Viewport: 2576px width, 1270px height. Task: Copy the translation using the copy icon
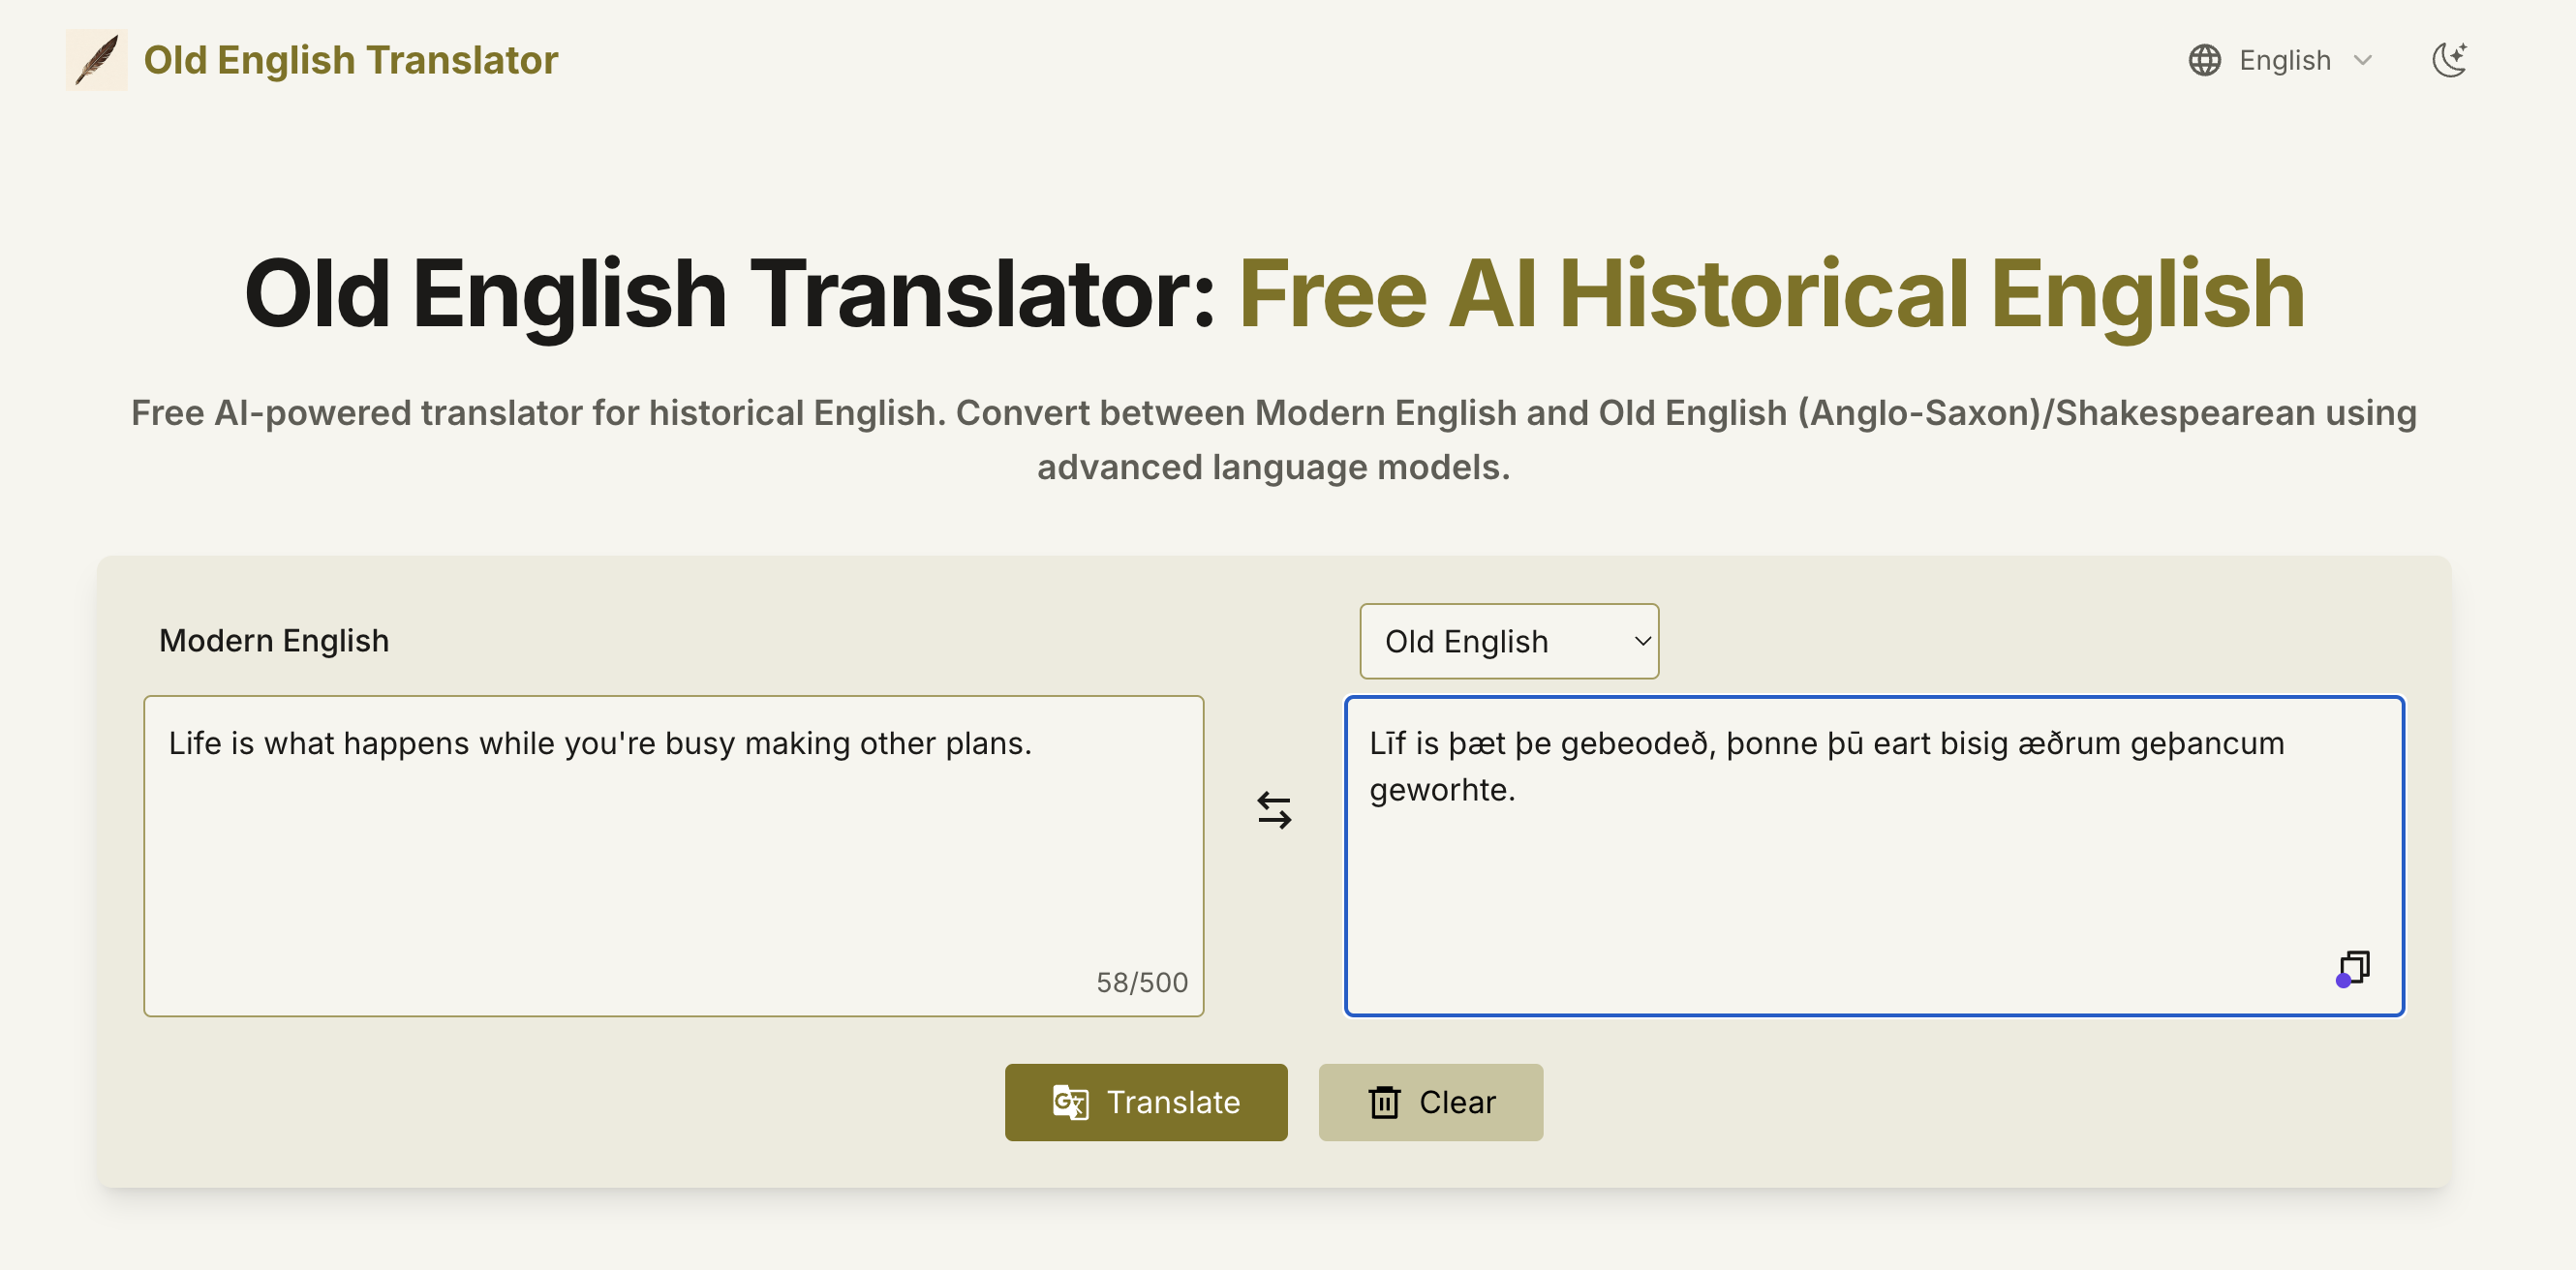point(2355,967)
